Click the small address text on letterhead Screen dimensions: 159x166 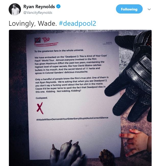coord(107,43)
